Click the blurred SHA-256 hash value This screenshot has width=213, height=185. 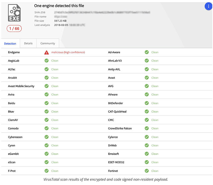tap(102, 13)
